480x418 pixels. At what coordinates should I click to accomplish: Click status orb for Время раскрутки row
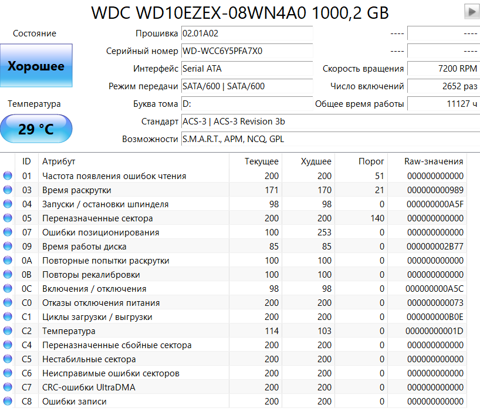(x=8, y=190)
